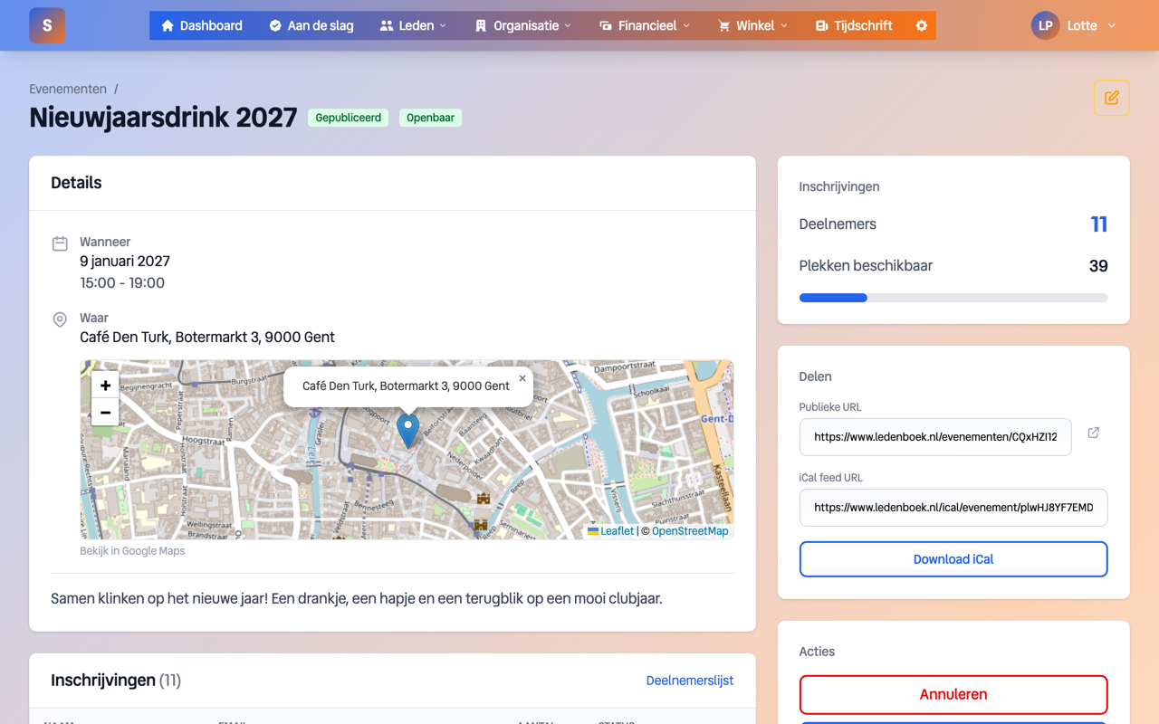Image resolution: width=1159 pixels, height=724 pixels.
Task: Zoom out on the map
Action: tap(105, 412)
